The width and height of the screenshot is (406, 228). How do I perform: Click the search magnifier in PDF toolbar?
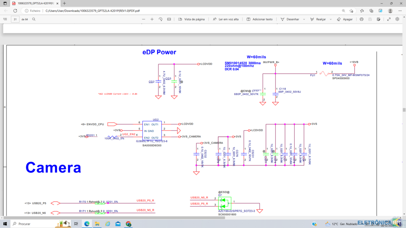click(34, 19)
